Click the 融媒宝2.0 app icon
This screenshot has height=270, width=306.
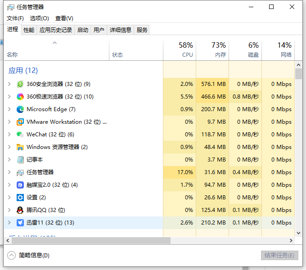20,185
